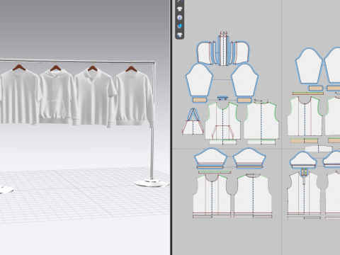The image size is (340, 255).
Task: Select the sweatshirt left long sleeve pattern at the upper right
Action: tap(309, 66)
